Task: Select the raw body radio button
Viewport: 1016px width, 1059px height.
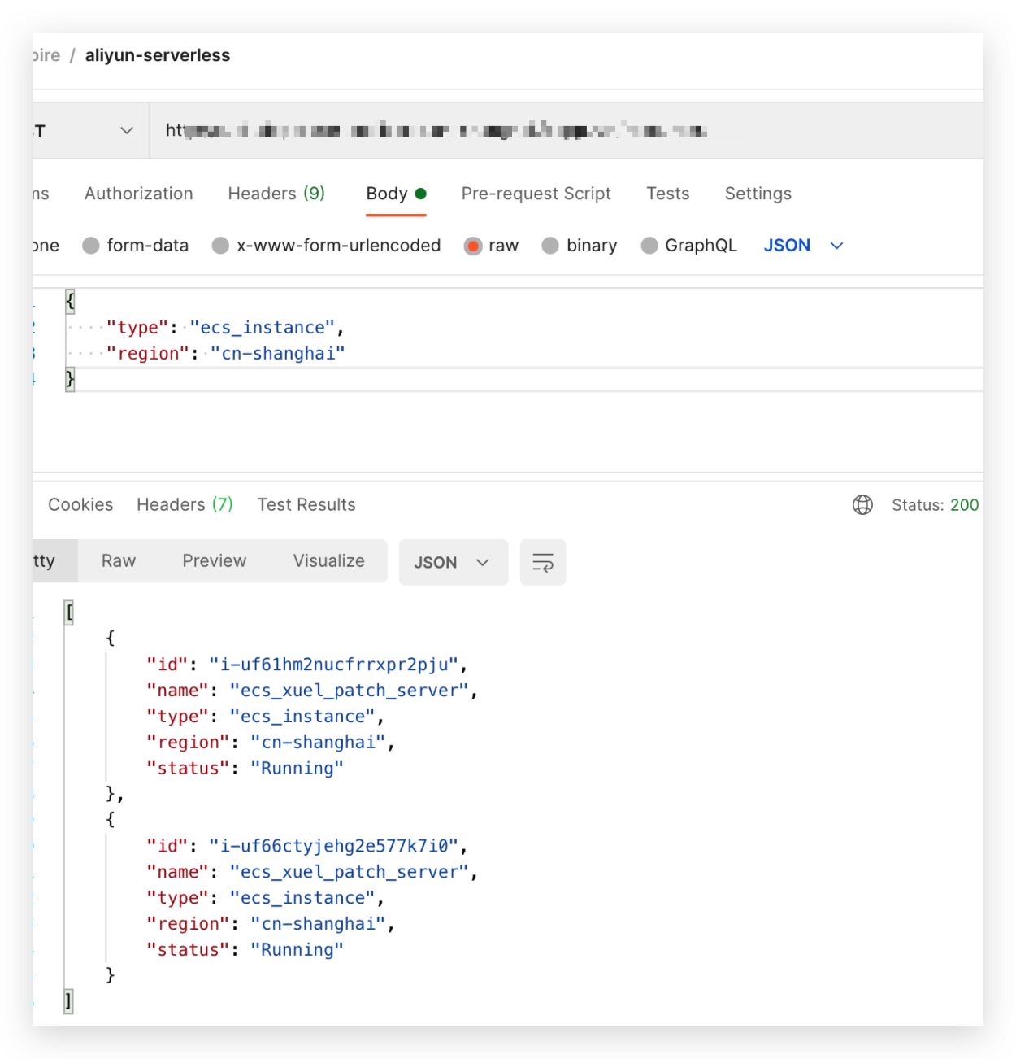Action: (472, 246)
